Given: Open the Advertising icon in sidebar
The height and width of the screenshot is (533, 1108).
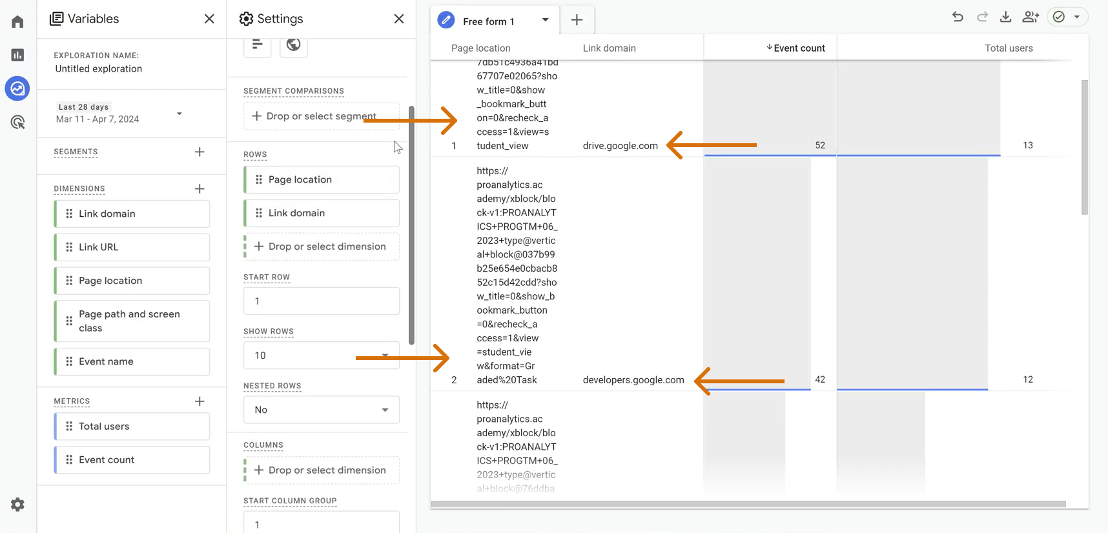Looking at the screenshot, I should coord(17,122).
